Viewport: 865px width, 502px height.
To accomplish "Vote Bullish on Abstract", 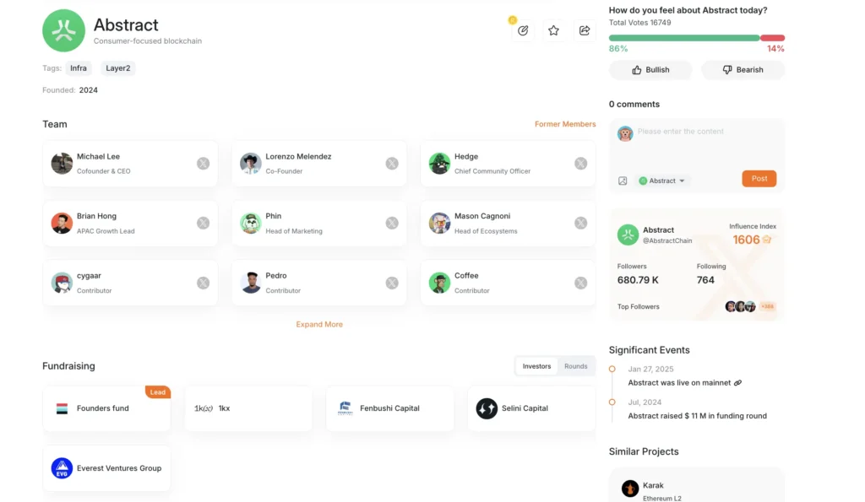I will coord(650,70).
